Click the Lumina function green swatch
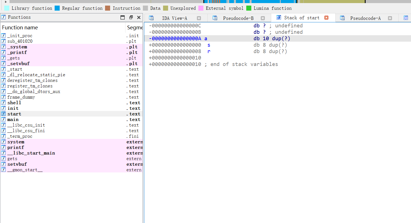Screen dimensions: 411x223 (249, 8)
